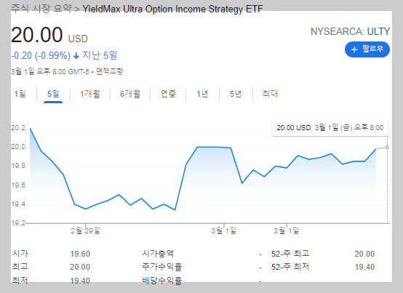403x293 pixels.
Task: Open the 면책조항 disclaimer link
Action: click(x=110, y=71)
